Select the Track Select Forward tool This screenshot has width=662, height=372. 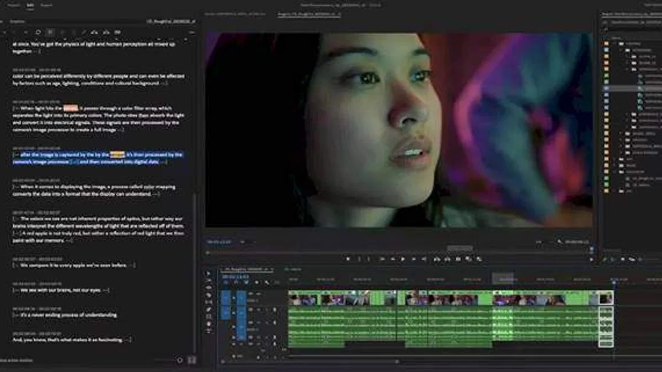[x=209, y=281]
